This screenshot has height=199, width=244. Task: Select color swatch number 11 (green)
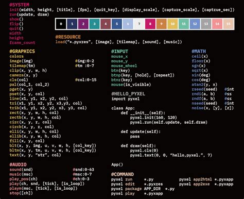(x=184, y=24)
